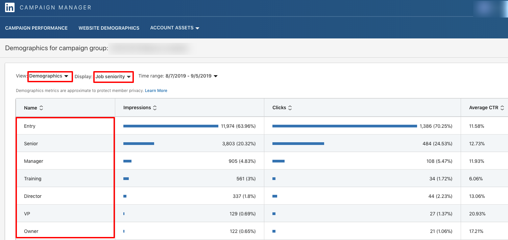Open the blurred account profile area
The width and height of the screenshot is (508, 240).
pos(490,8)
